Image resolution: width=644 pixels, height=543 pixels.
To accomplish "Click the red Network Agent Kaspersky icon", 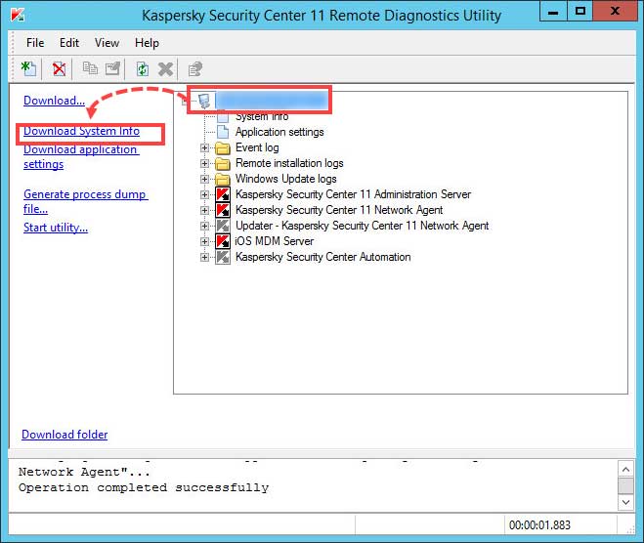I will [223, 210].
